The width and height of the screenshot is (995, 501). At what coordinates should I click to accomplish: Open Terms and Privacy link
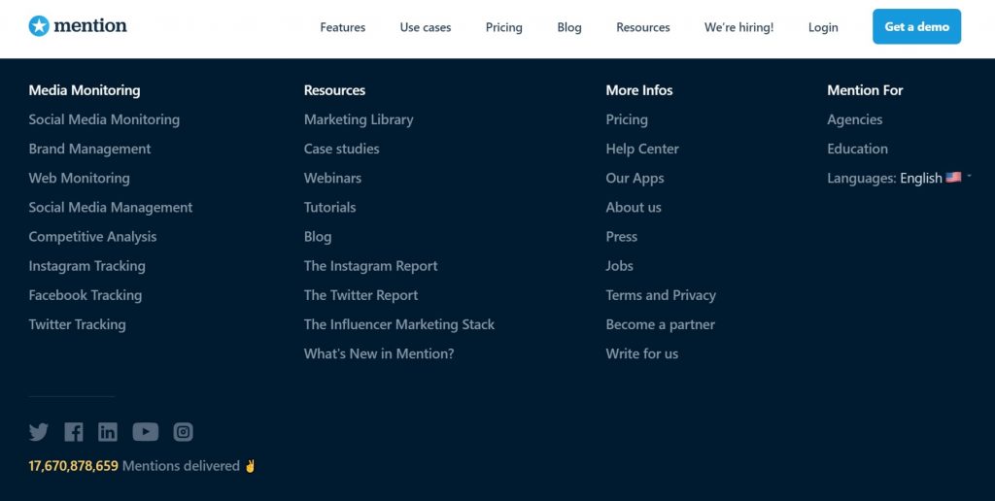[661, 295]
